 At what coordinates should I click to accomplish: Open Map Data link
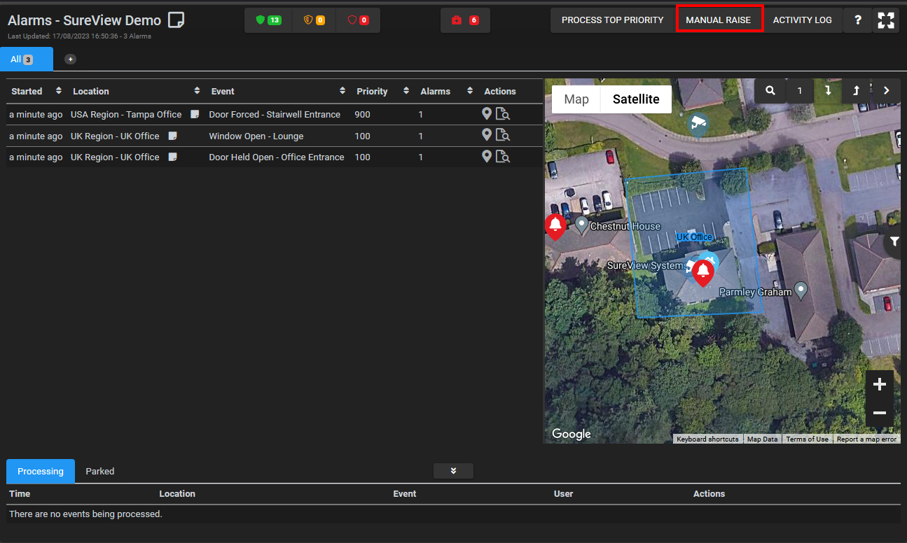762,439
